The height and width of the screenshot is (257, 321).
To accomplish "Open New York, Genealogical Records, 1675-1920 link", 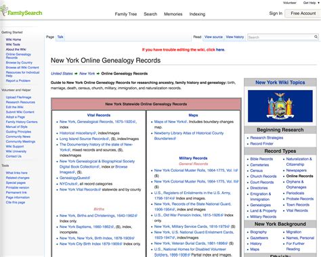I will [x=98, y=122].
